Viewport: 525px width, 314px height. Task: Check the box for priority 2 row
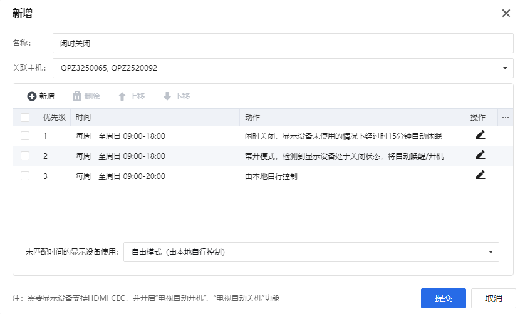pyautogui.click(x=25, y=156)
